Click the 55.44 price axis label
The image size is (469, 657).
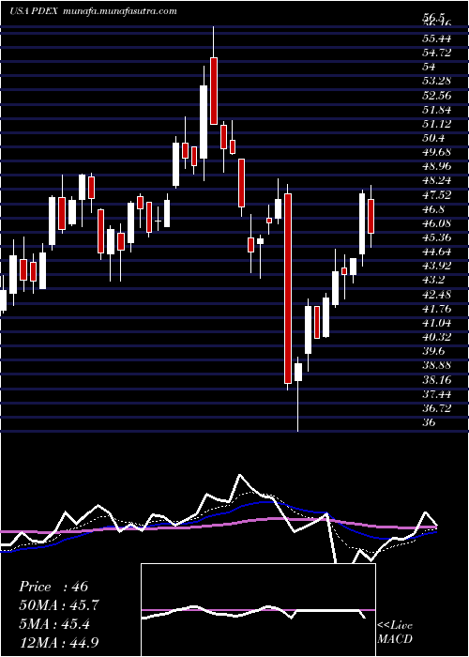(437, 39)
